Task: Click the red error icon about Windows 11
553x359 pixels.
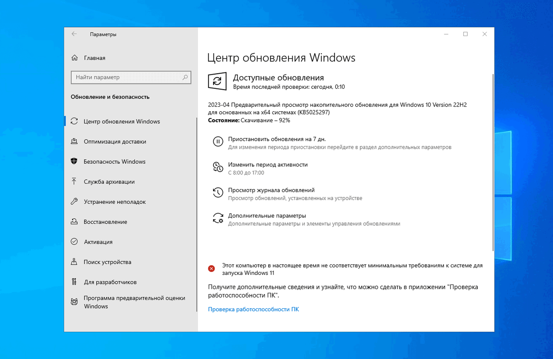Action: pyautogui.click(x=211, y=268)
